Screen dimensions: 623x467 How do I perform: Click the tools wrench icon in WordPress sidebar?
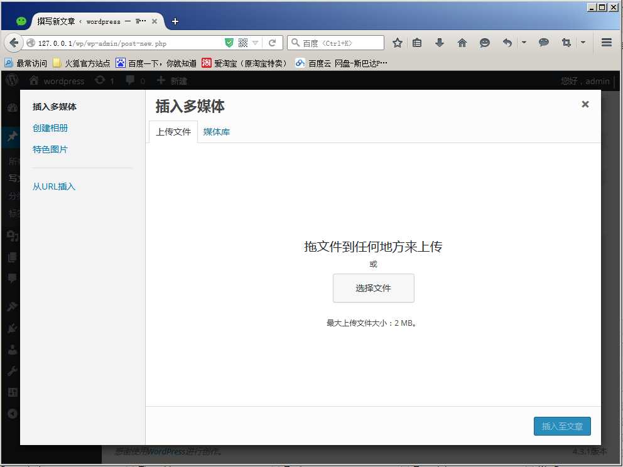pyautogui.click(x=13, y=371)
